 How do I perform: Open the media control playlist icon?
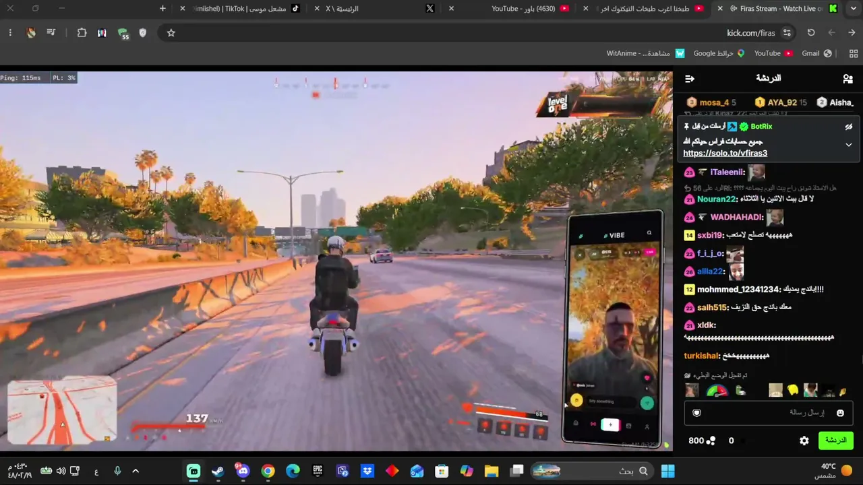(x=51, y=33)
